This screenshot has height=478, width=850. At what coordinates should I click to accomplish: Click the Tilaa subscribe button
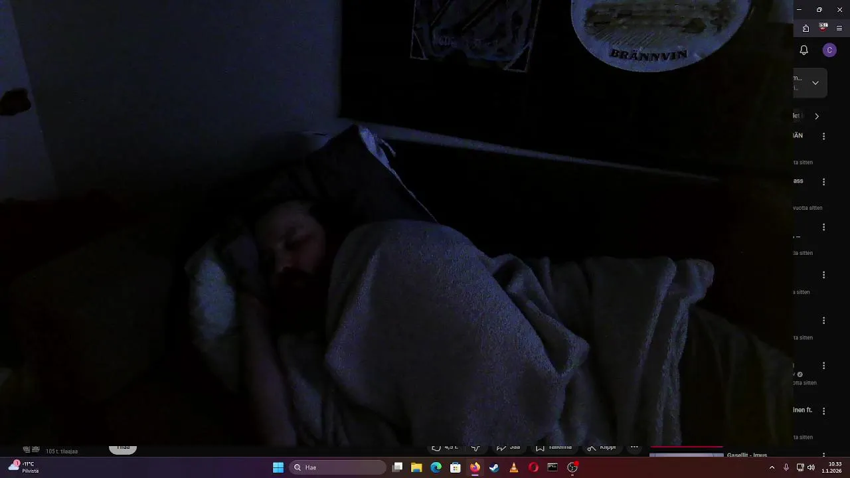[x=123, y=449]
